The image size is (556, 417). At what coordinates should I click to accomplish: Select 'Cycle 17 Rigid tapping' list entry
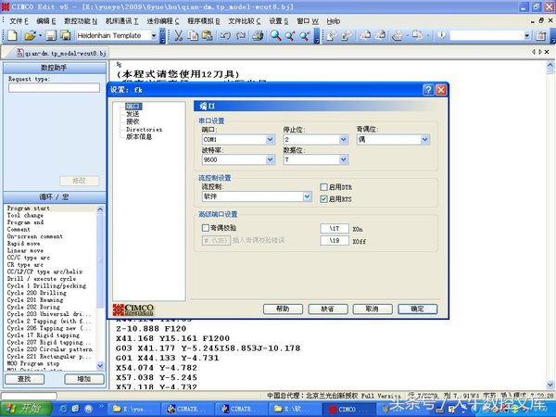[x=44, y=335]
